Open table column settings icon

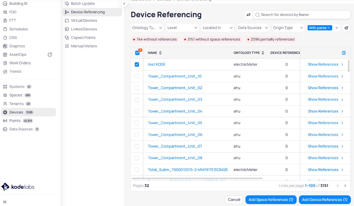click(x=344, y=53)
